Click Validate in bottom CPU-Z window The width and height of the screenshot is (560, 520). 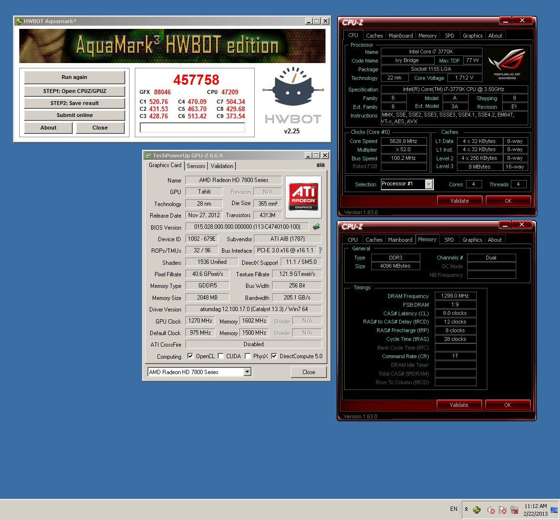[459, 405]
